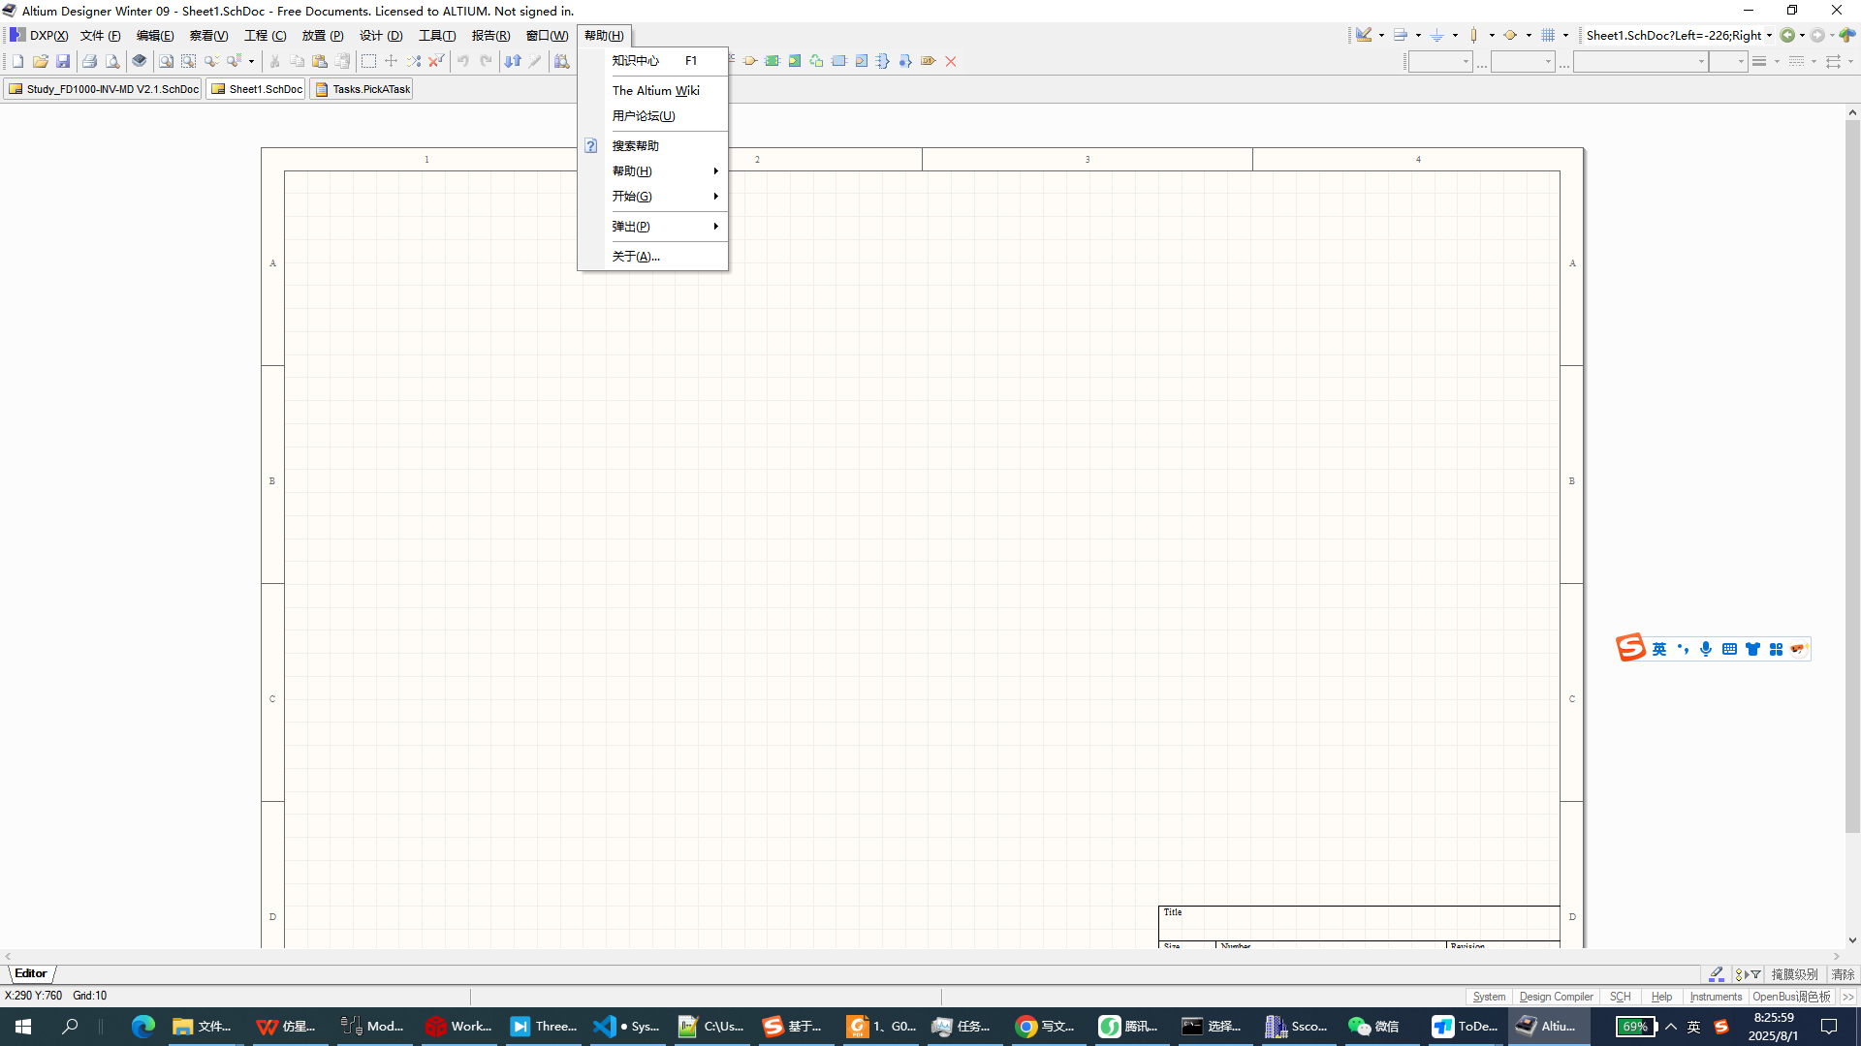The image size is (1861, 1046).
Task: Click the SCH panel button
Action: click(x=1620, y=997)
